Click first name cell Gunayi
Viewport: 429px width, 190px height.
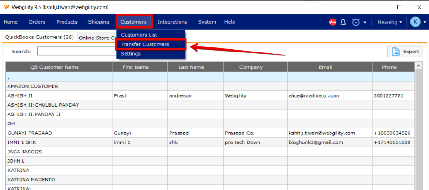tap(140, 133)
